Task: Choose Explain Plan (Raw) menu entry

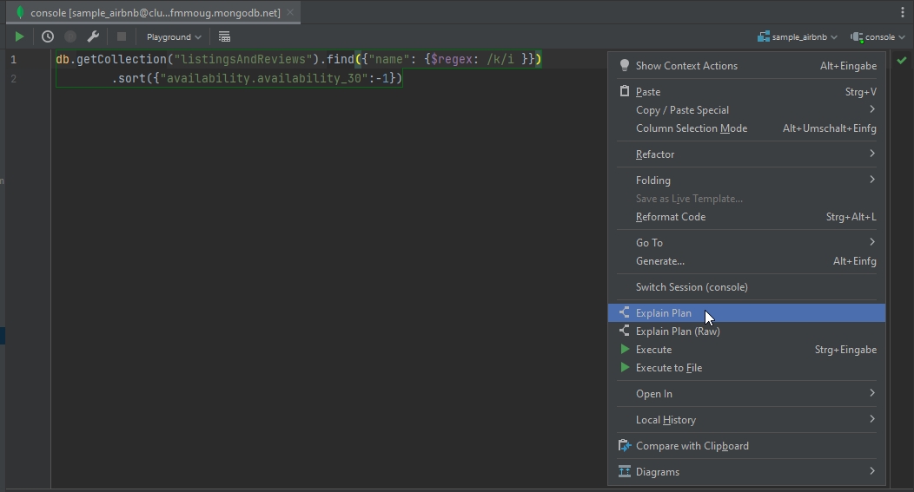Action: click(x=678, y=331)
